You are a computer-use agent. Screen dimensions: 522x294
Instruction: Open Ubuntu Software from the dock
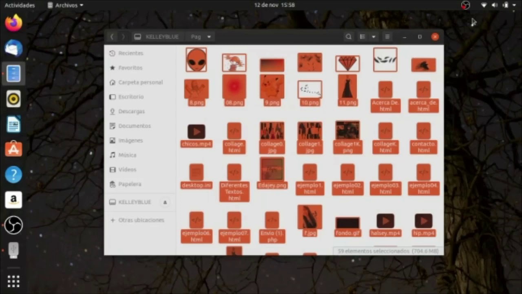tap(13, 149)
